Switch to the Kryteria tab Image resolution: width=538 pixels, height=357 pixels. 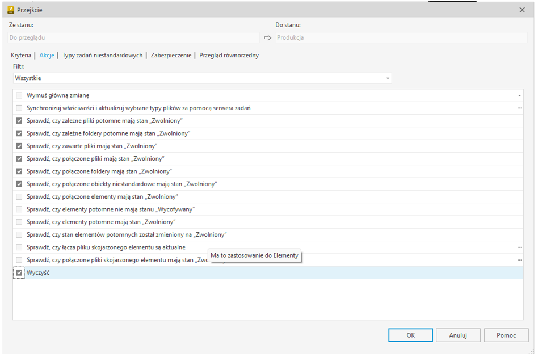tap(21, 56)
